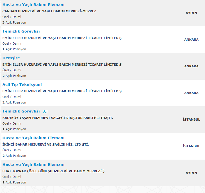This screenshot has height=193, width=205.
Task: Click FUAT TOPRAK employer name text
Action: [x=54, y=171]
